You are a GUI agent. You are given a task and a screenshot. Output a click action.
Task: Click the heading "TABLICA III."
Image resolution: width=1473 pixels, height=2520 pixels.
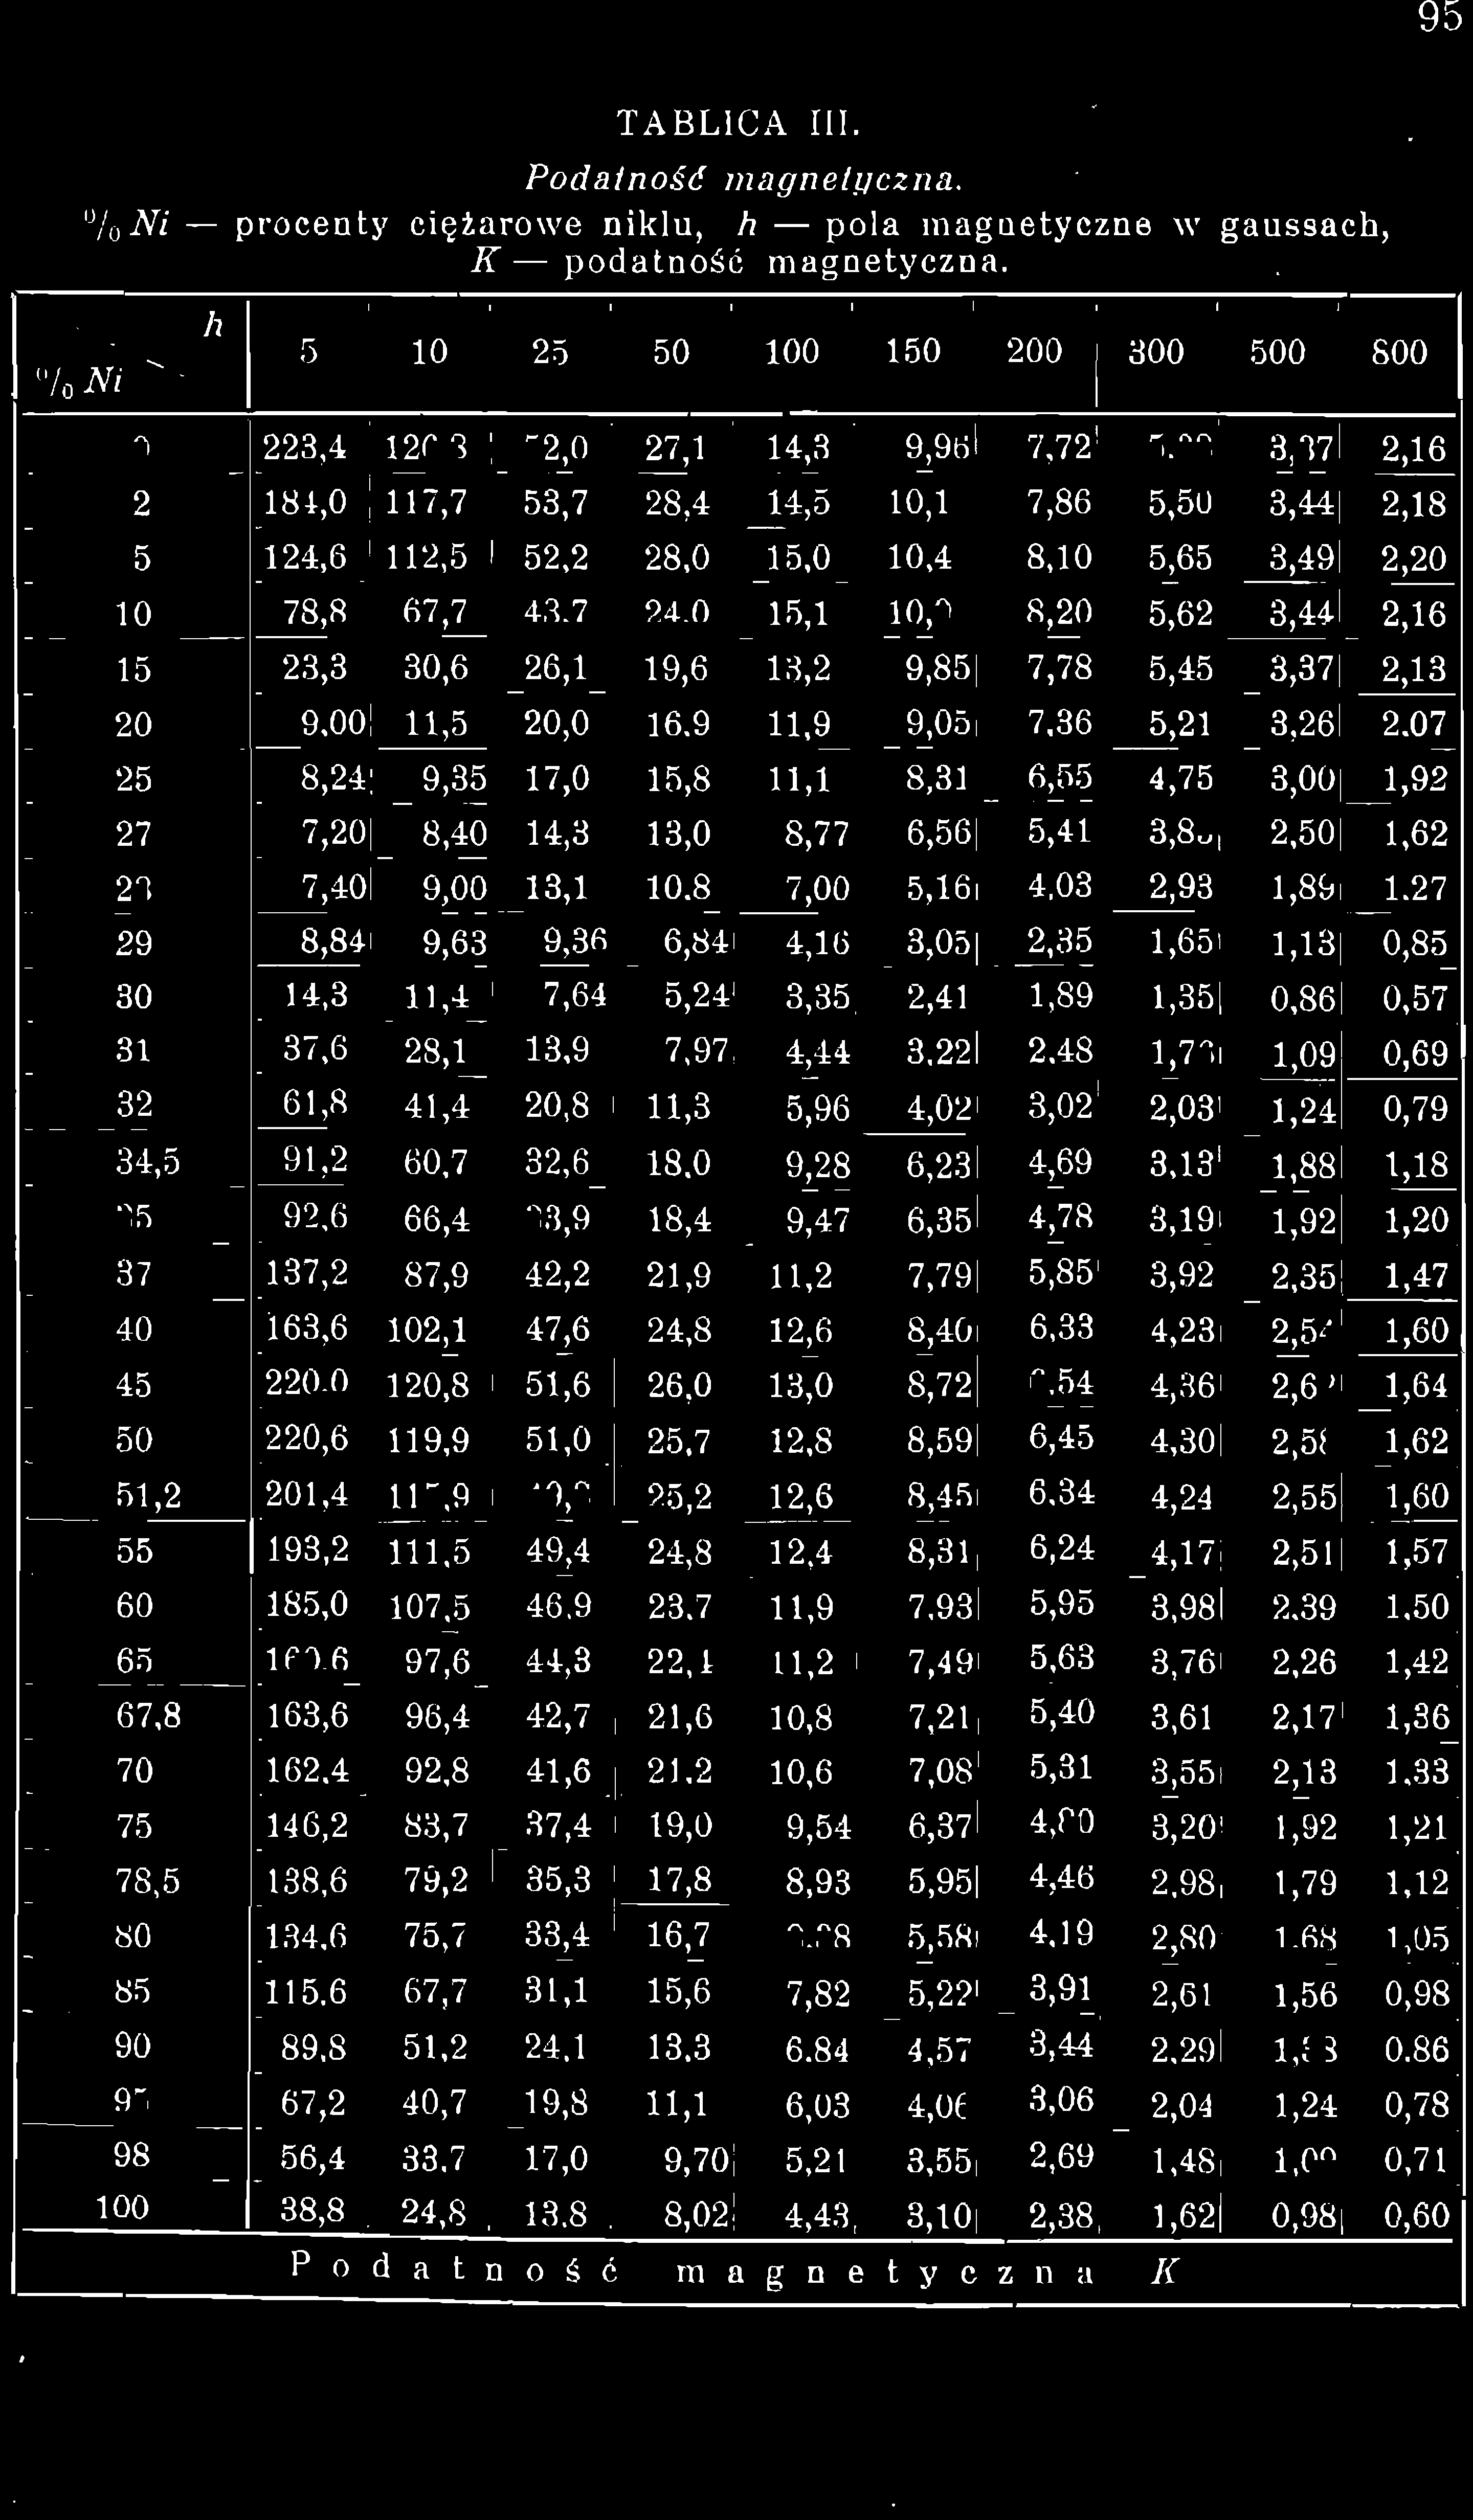tap(738, 123)
